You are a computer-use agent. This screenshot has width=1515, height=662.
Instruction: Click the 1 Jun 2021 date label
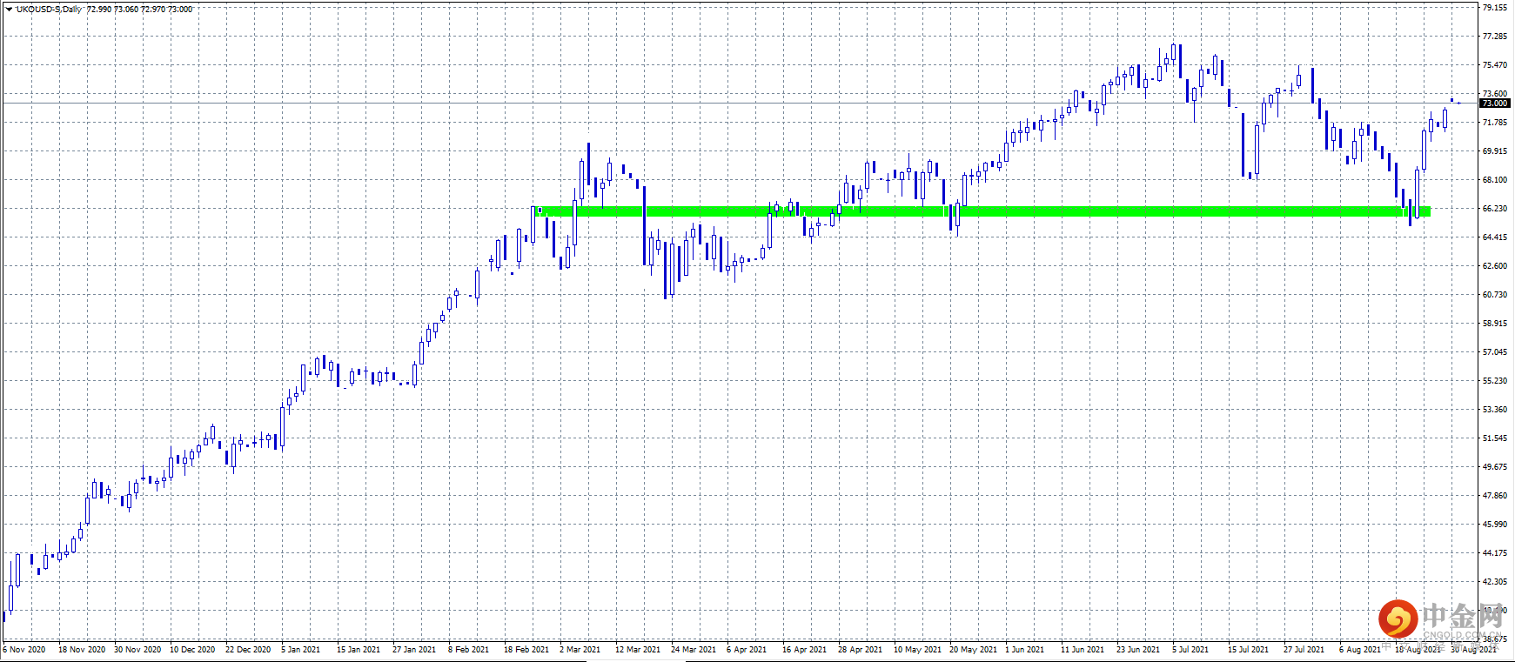pos(1024,649)
